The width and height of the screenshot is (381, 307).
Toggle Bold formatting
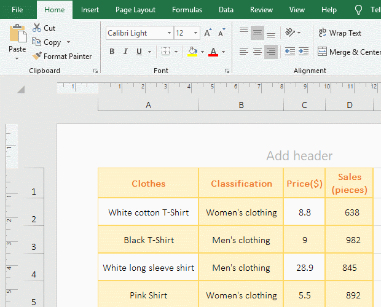[x=112, y=52]
